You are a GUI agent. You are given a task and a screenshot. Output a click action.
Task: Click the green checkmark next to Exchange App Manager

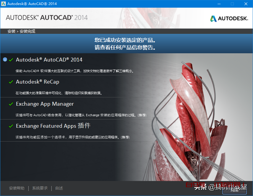click(x=11, y=104)
